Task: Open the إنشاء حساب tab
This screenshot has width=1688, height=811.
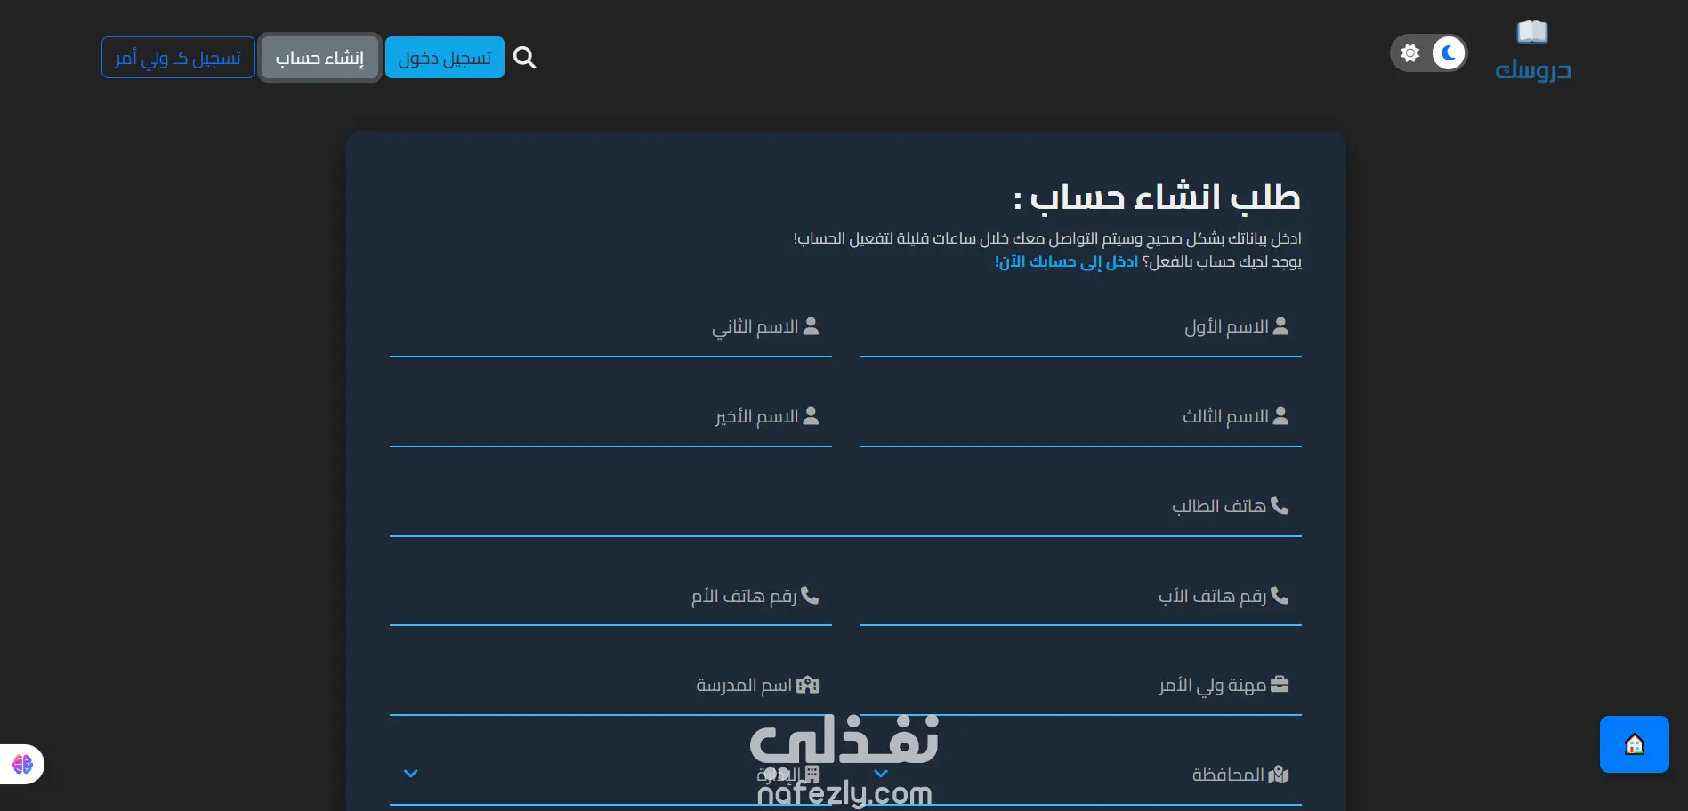Action: pyautogui.click(x=320, y=58)
